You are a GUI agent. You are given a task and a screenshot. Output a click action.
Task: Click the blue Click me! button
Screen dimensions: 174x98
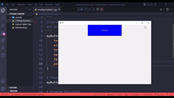click(x=105, y=30)
